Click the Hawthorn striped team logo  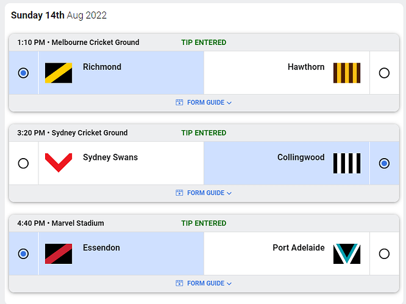[347, 73]
